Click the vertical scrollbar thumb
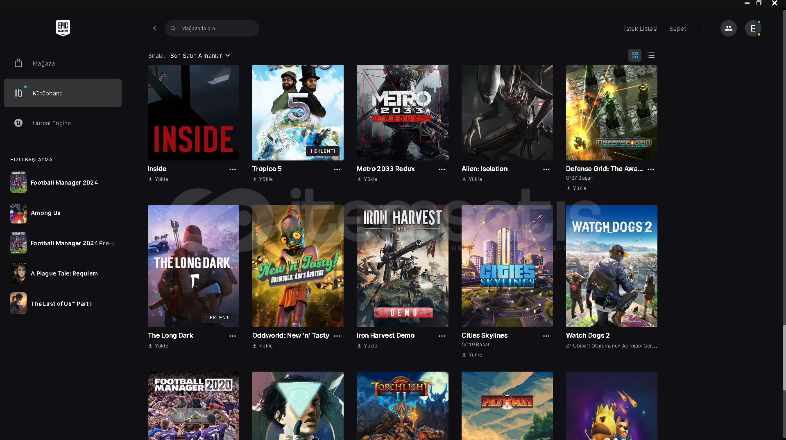Viewport: 786px width, 440px height. (784, 358)
